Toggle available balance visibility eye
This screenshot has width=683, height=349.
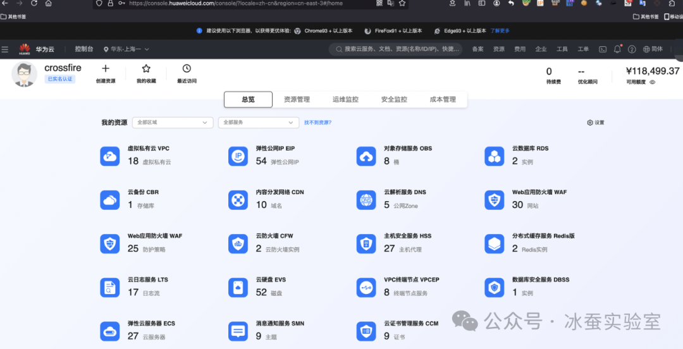(x=653, y=82)
